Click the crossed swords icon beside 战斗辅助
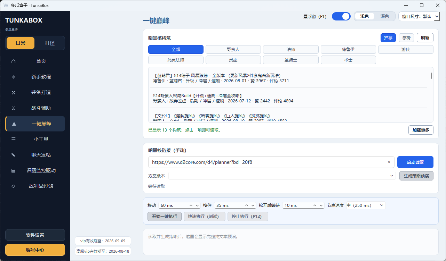The width and height of the screenshot is (446, 261). [13, 108]
